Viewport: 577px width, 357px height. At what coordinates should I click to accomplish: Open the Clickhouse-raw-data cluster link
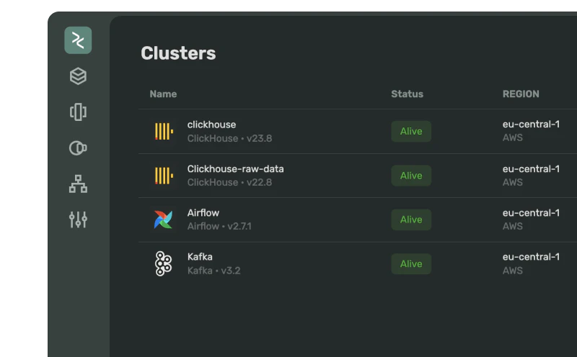(x=235, y=169)
